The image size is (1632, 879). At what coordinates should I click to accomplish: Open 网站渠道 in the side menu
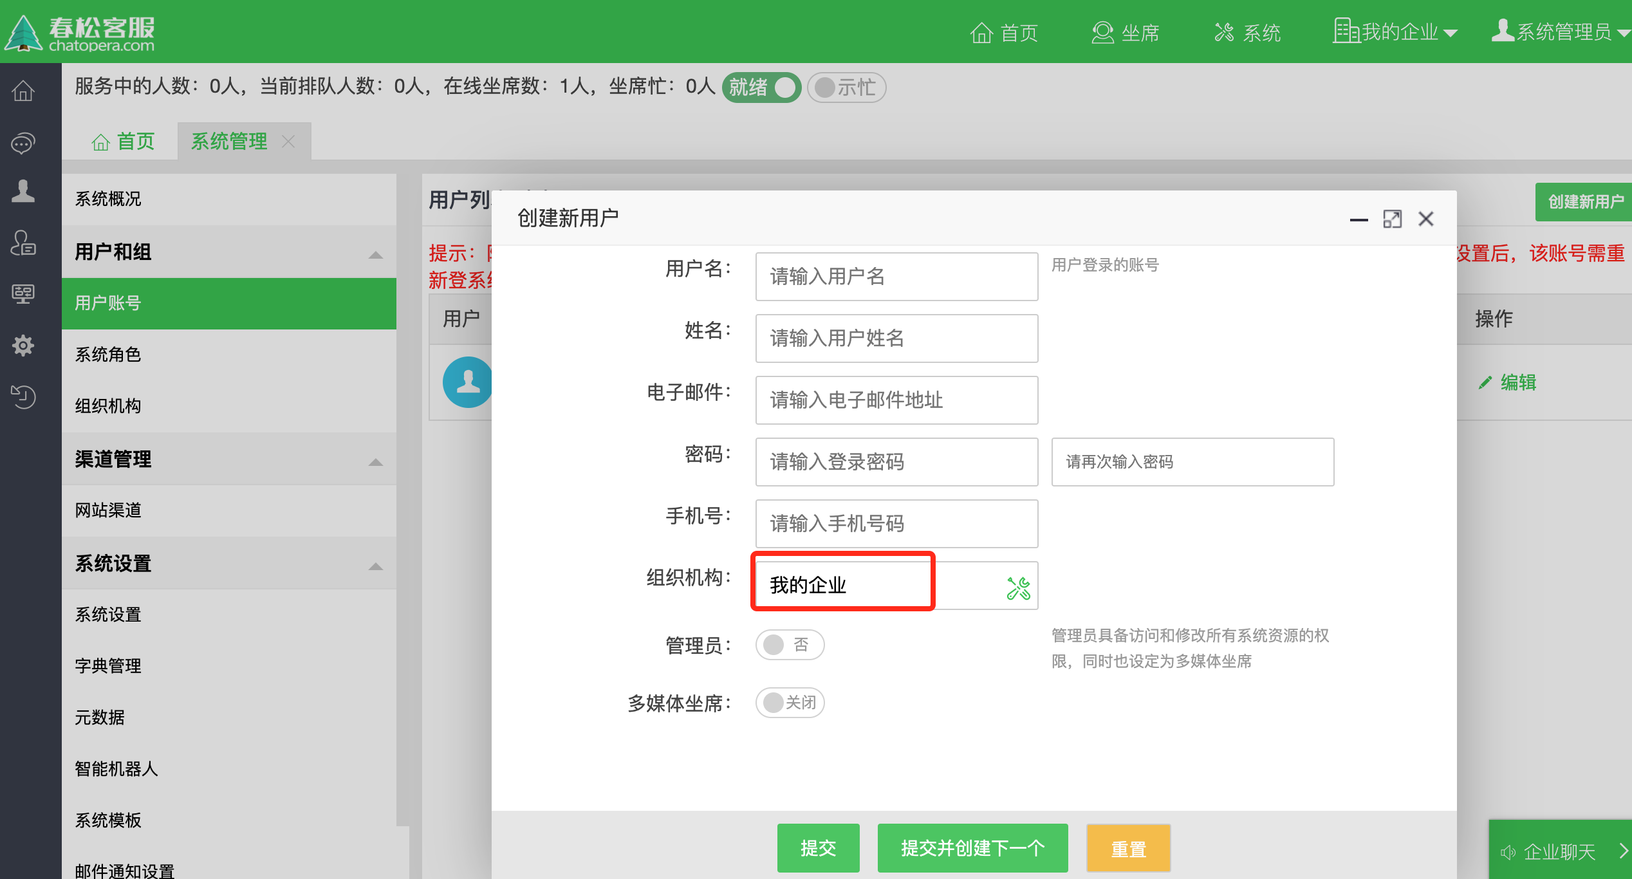point(228,510)
